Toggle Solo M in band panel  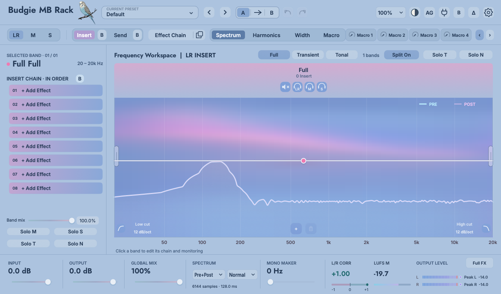28,232
